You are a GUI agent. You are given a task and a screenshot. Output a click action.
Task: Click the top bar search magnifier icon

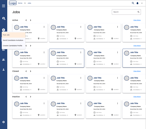pos(133,3)
